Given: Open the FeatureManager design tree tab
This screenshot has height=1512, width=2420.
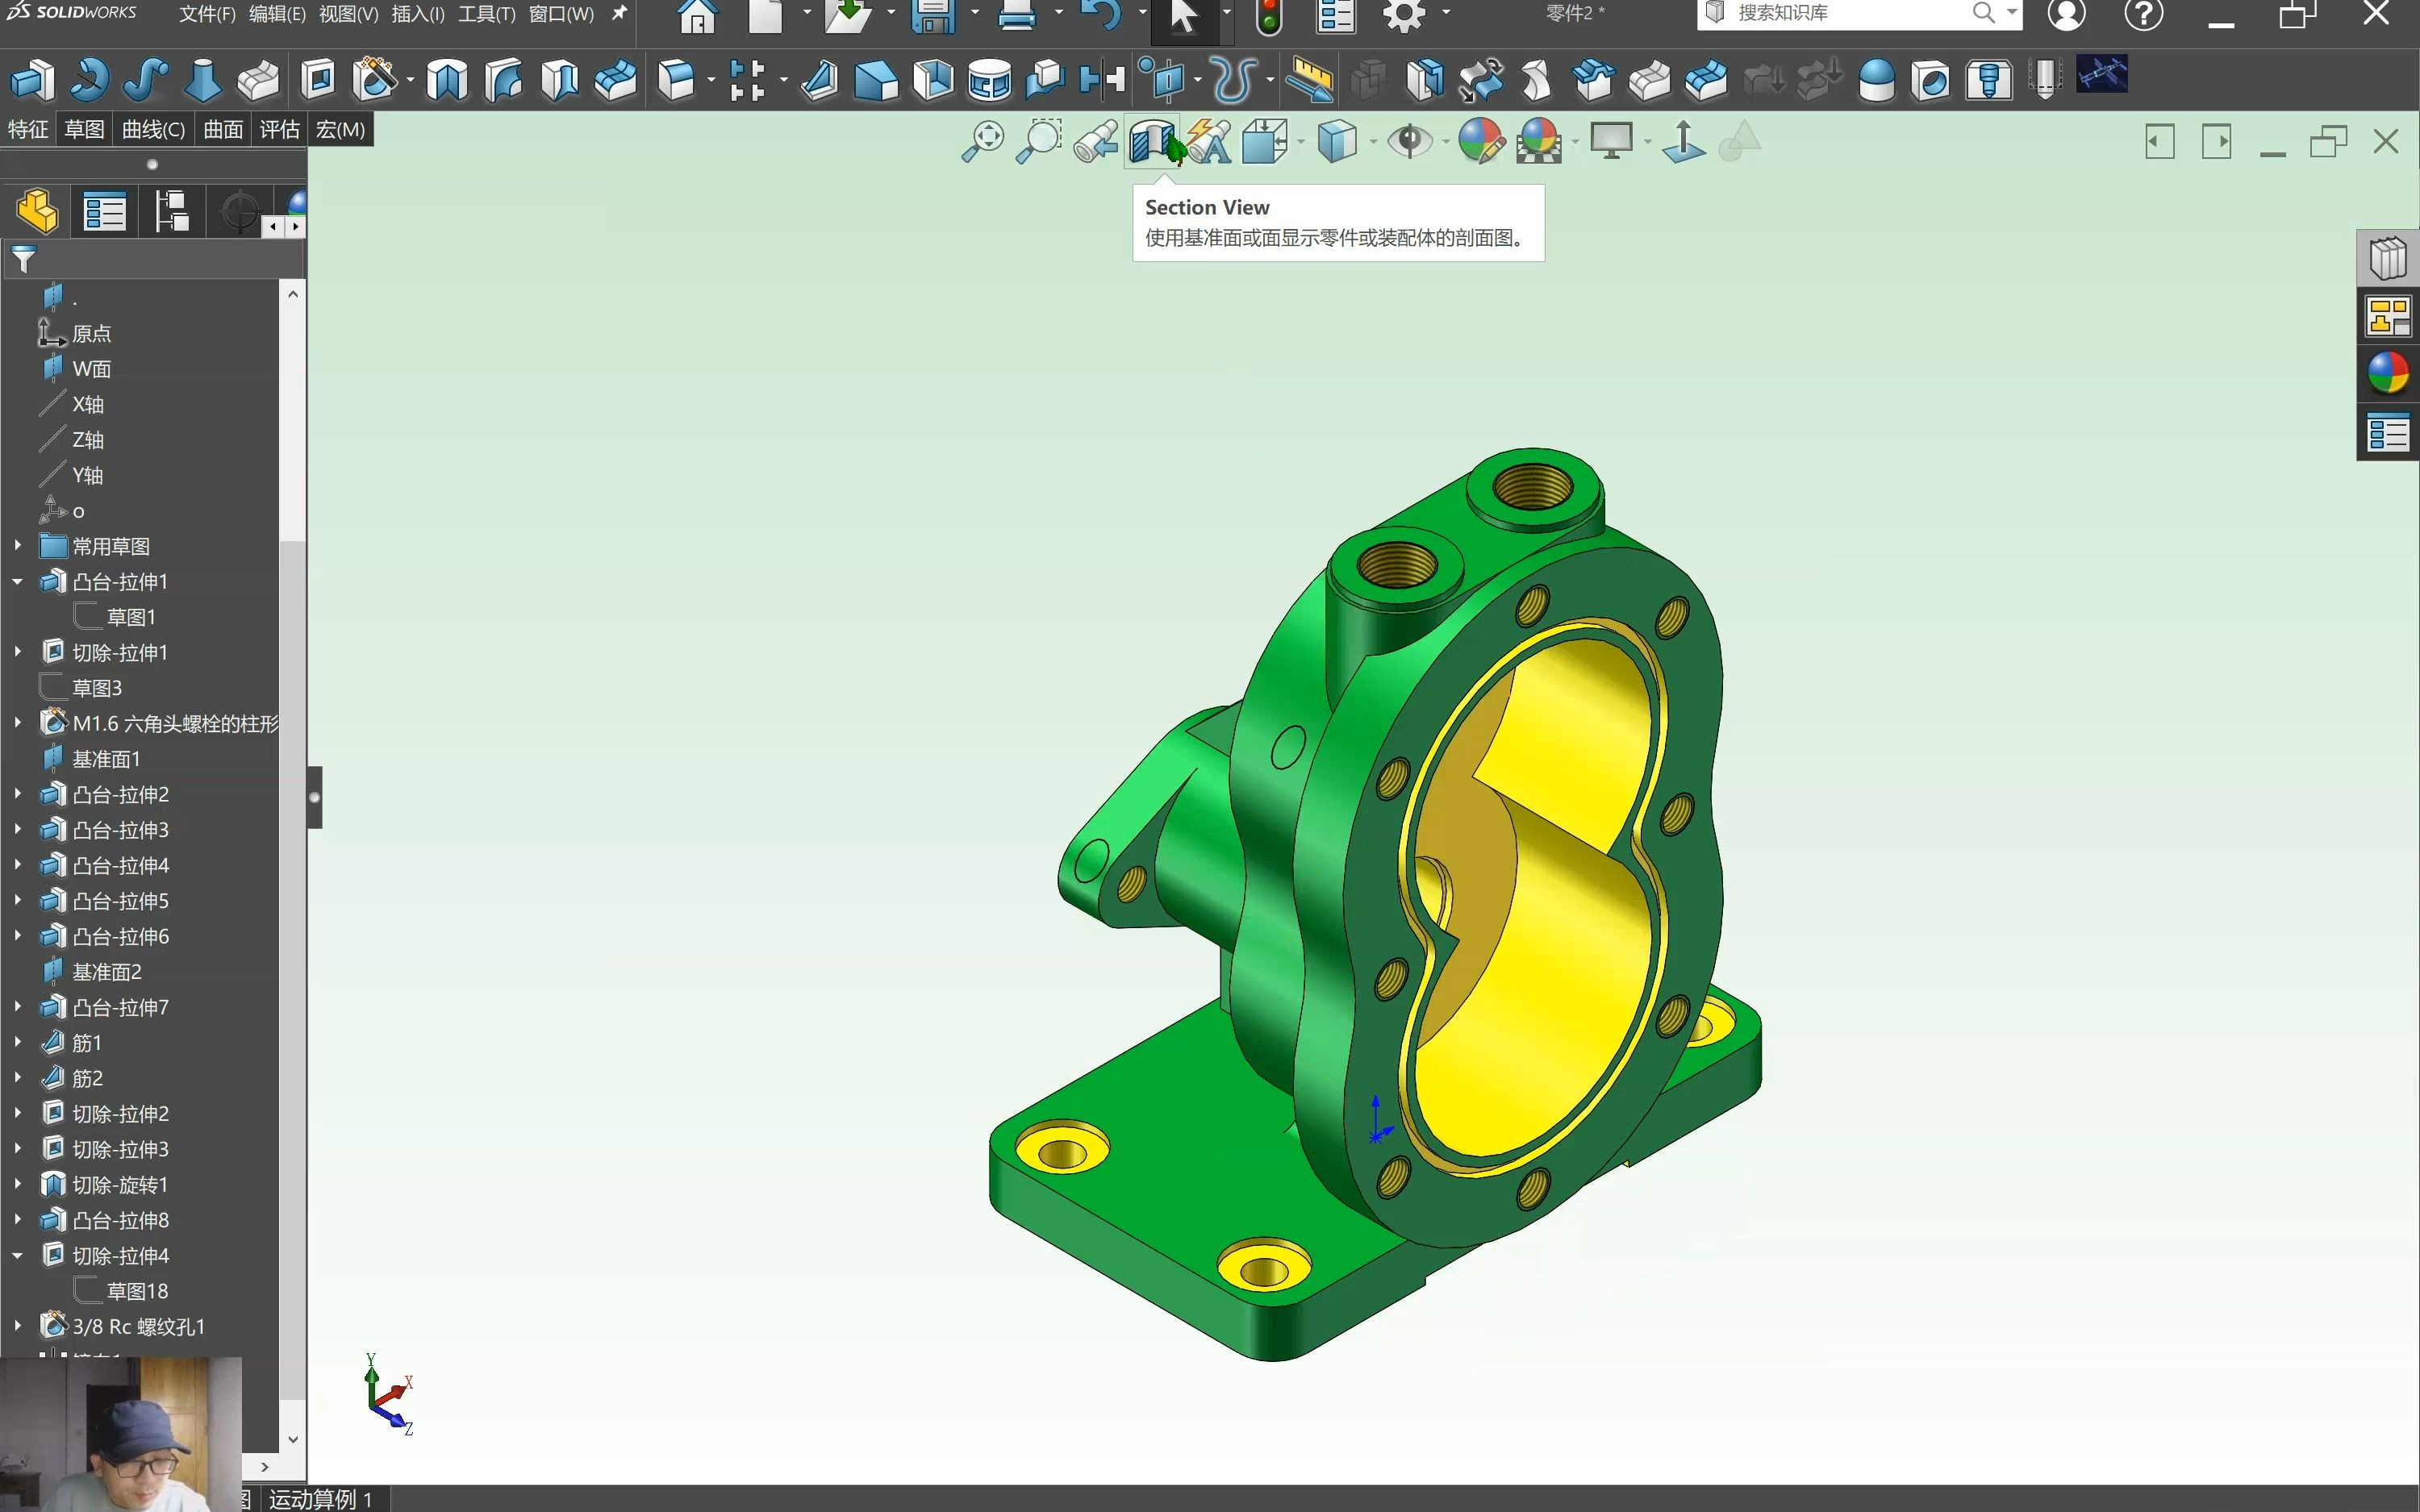Looking at the screenshot, I should coord(37,211).
